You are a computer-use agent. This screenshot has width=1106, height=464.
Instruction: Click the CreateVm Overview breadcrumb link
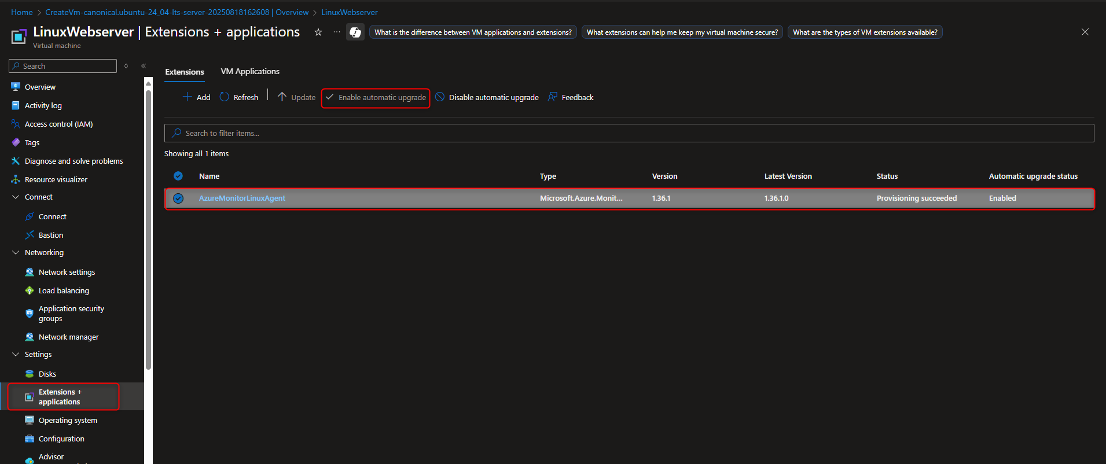177,12
